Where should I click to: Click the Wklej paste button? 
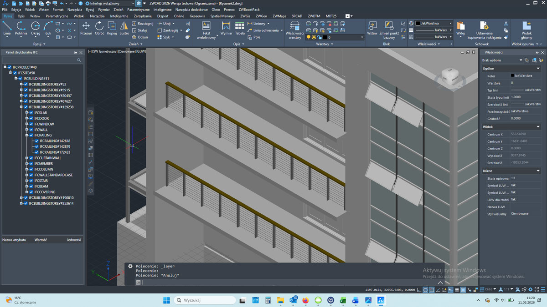pos(460,28)
